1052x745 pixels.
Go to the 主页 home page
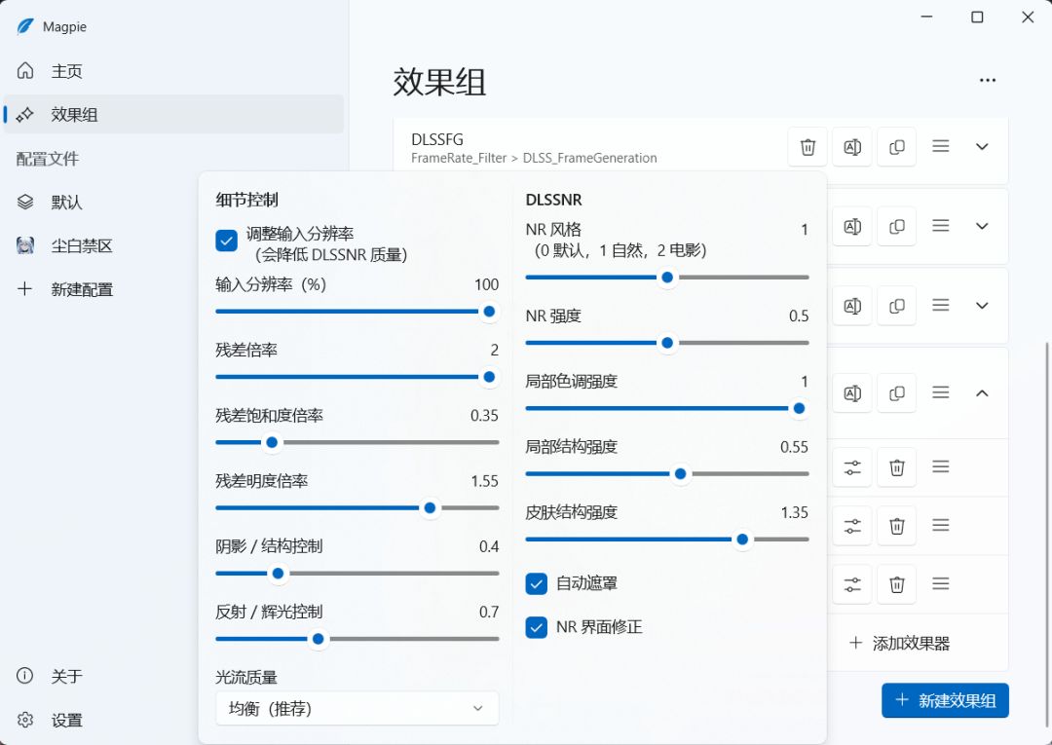click(173, 70)
